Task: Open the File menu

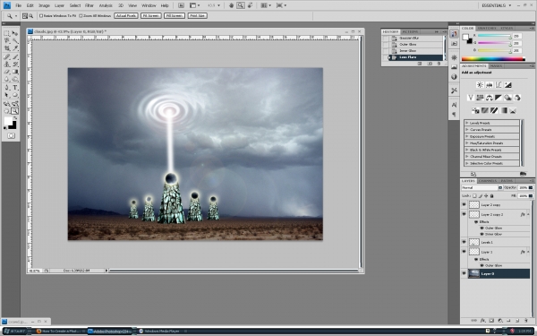Action: 18,5
